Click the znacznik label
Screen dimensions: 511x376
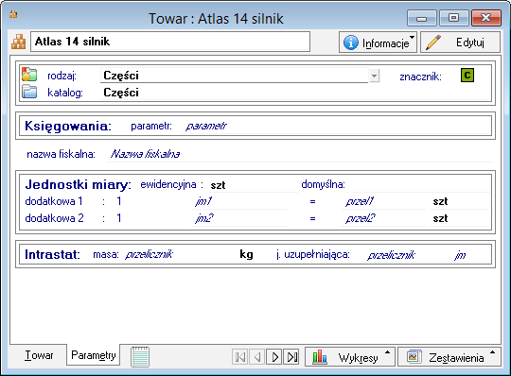point(420,77)
